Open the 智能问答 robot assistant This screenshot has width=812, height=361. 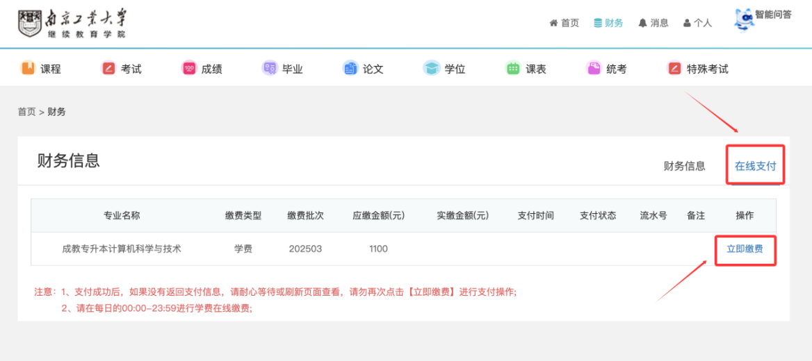pyautogui.click(x=745, y=19)
